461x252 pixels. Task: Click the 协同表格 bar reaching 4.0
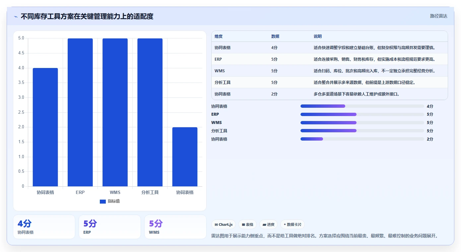point(45,127)
